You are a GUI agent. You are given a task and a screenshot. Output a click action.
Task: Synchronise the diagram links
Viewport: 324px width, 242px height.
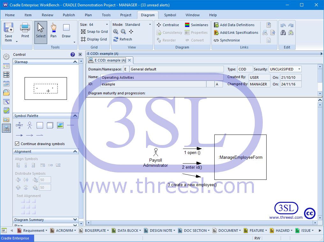pos(227,40)
